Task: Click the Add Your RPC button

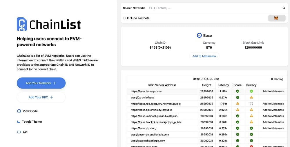Action: coord(41,97)
